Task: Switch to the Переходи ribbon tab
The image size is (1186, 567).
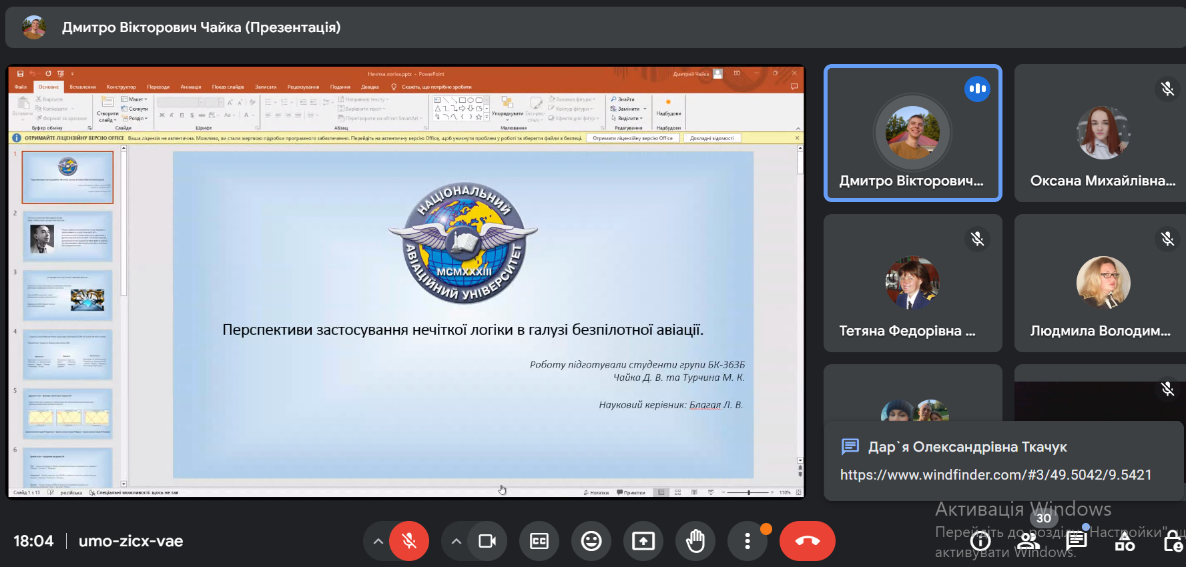Action: click(x=158, y=87)
